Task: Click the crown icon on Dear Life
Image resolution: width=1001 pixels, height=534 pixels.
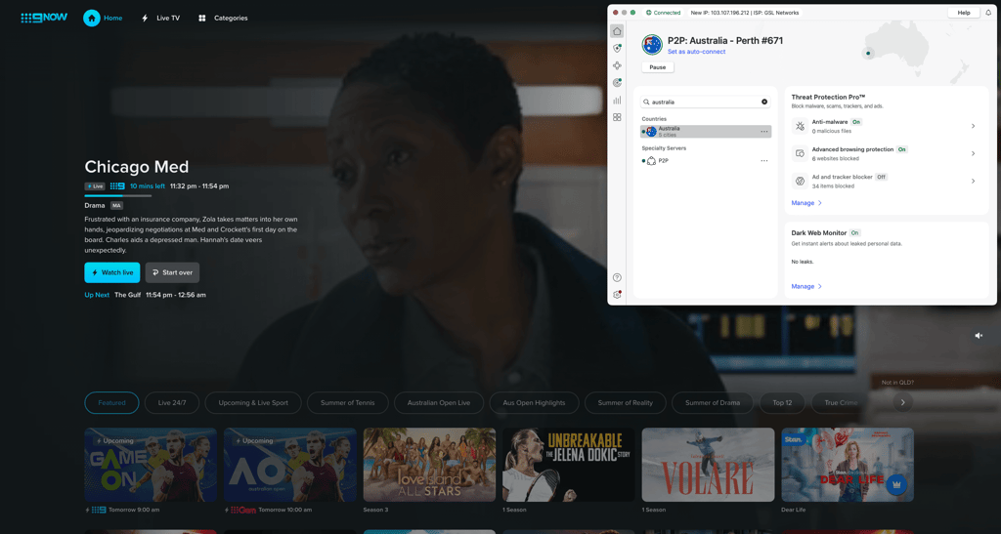Action: 896,484
